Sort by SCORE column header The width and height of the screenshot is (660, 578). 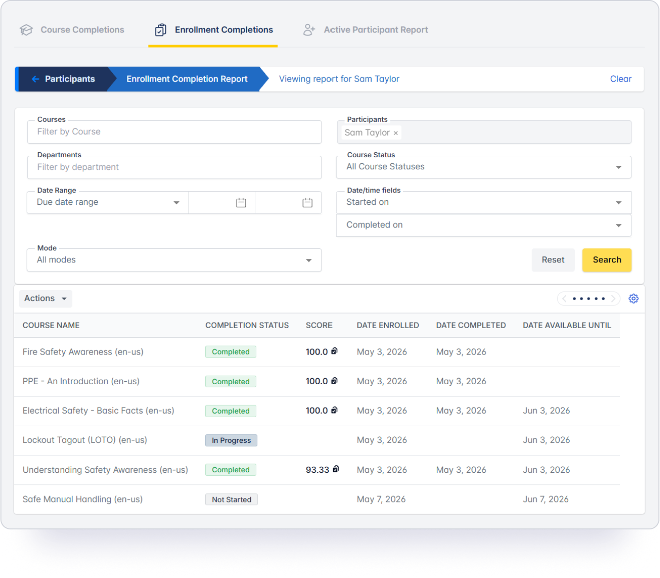click(319, 326)
